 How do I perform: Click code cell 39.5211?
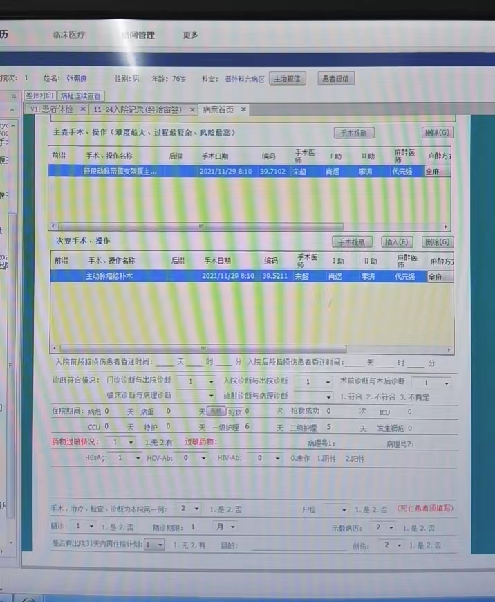click(275, 276)
